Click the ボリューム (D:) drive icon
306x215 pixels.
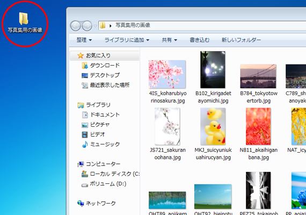[x=85, y=184]
